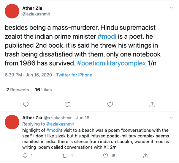Click the 6:39 PM Jun 16 timestamp
Screen dimensions: 179x163
28,75
